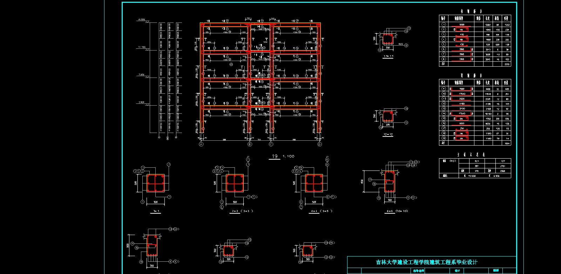The image size is (561, 274).
Task: Click the 4180 rebar sketch in row 12
Action: 461,104
